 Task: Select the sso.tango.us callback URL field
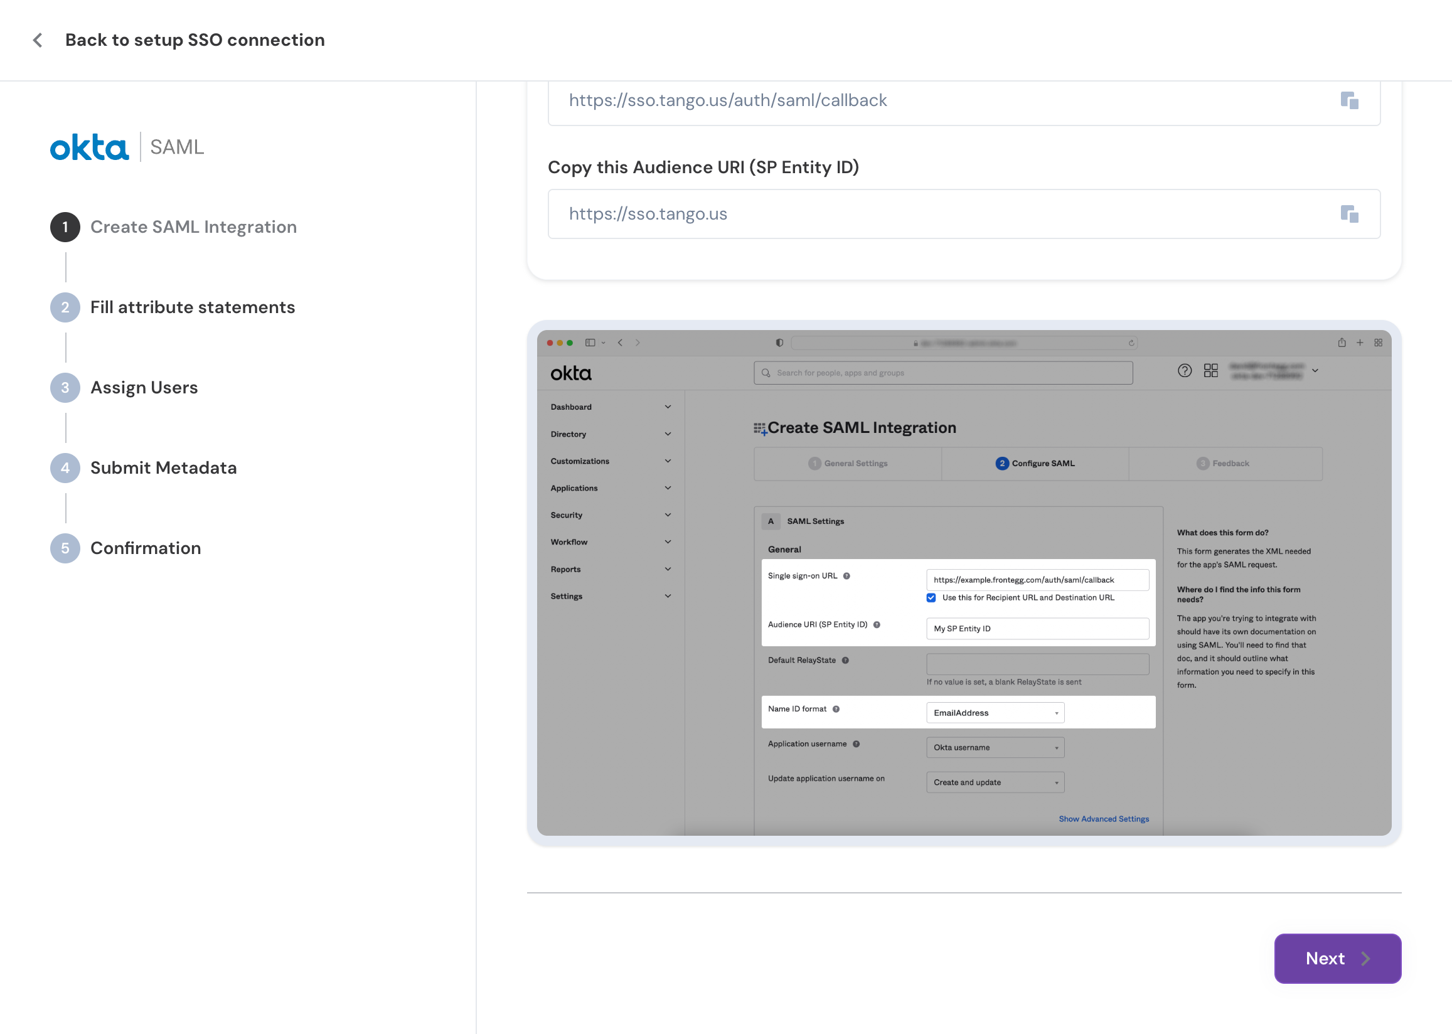(964, 100)
